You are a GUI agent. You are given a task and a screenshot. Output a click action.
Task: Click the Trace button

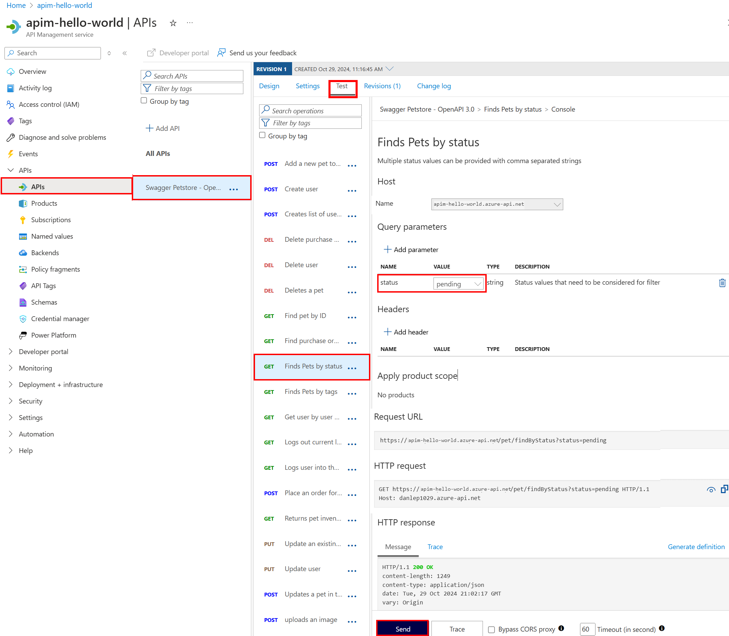point(457,629)
